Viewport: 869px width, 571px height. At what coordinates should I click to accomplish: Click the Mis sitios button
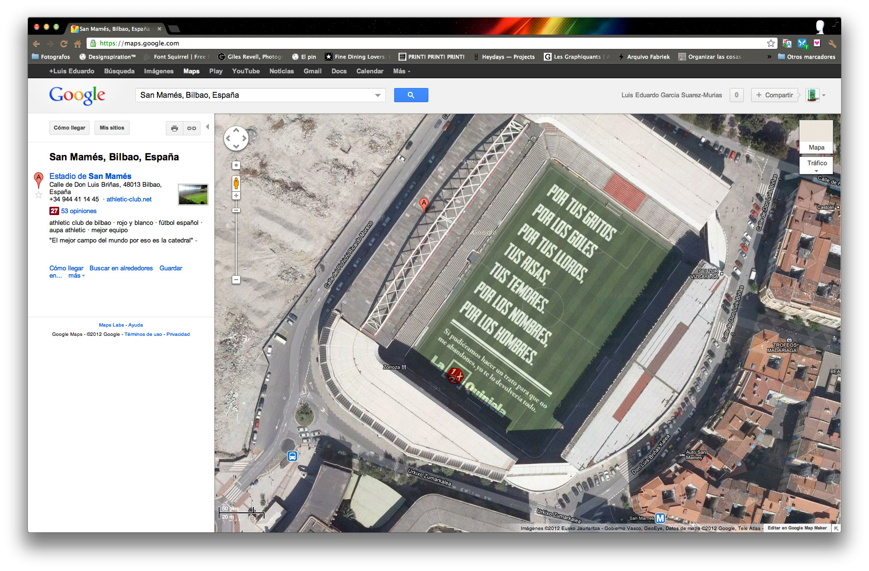(x=112, y=128)
